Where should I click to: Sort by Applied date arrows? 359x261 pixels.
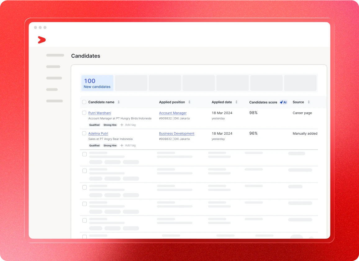click(x=236, y=102)
